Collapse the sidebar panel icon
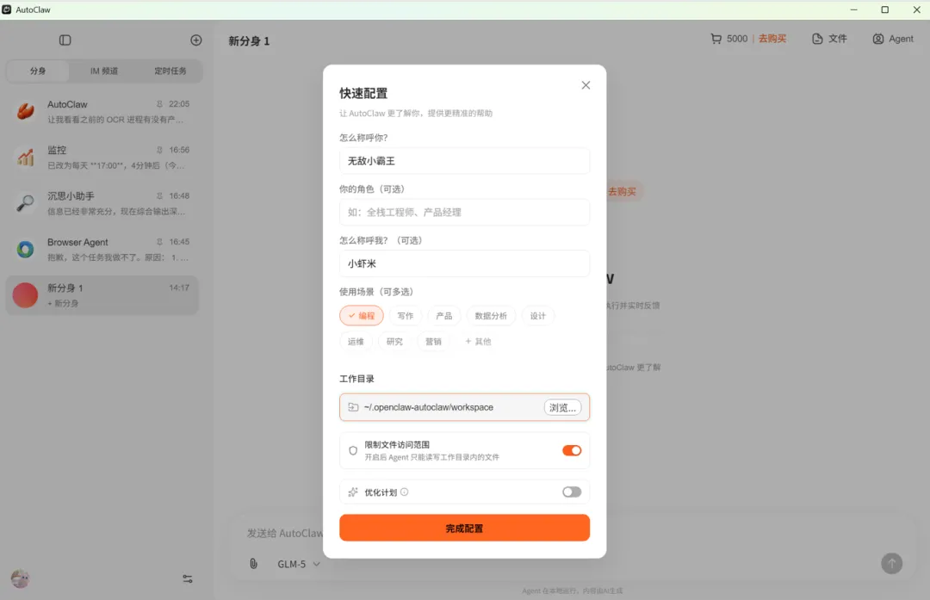Viewport: 930px width, 600px height. (65, 40)
